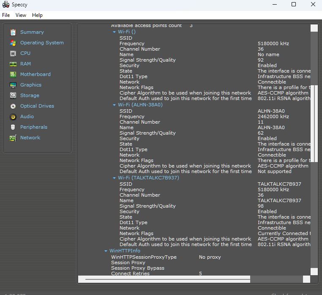The image size is (322, 295).
Task: Click 'Currently Connected' network flags value
Action: [x=284, y=233]
